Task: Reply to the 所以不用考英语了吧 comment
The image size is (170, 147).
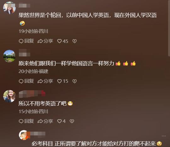Action: click(x=26, y=121)
